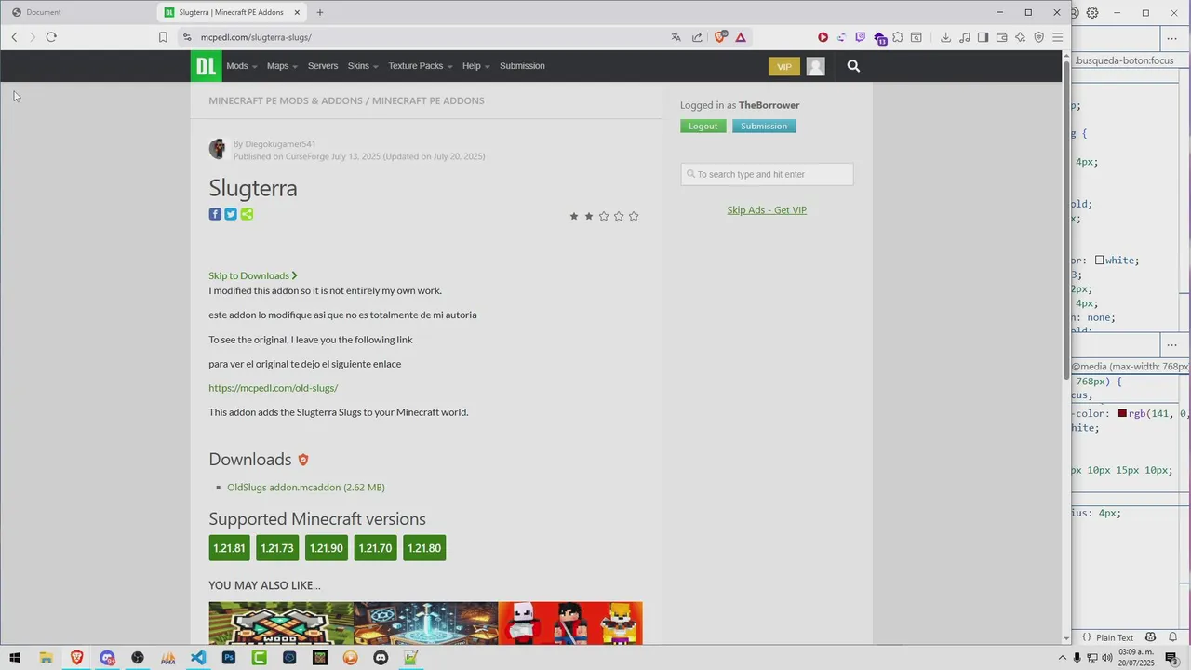
Task: Open the Submission nav item
Action: pyautogui.click(x=522, y=66)
